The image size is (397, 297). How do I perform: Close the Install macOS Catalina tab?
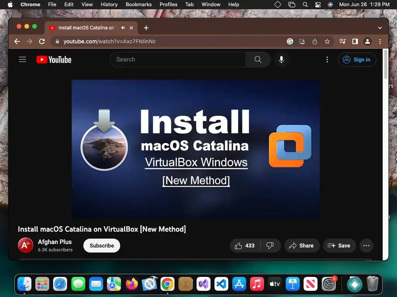tap(131, 28)
